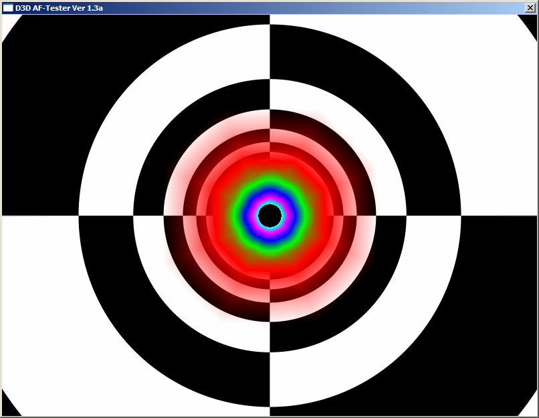
Task: Click the empty title bar area right of the title
Action: click(301, 7)
